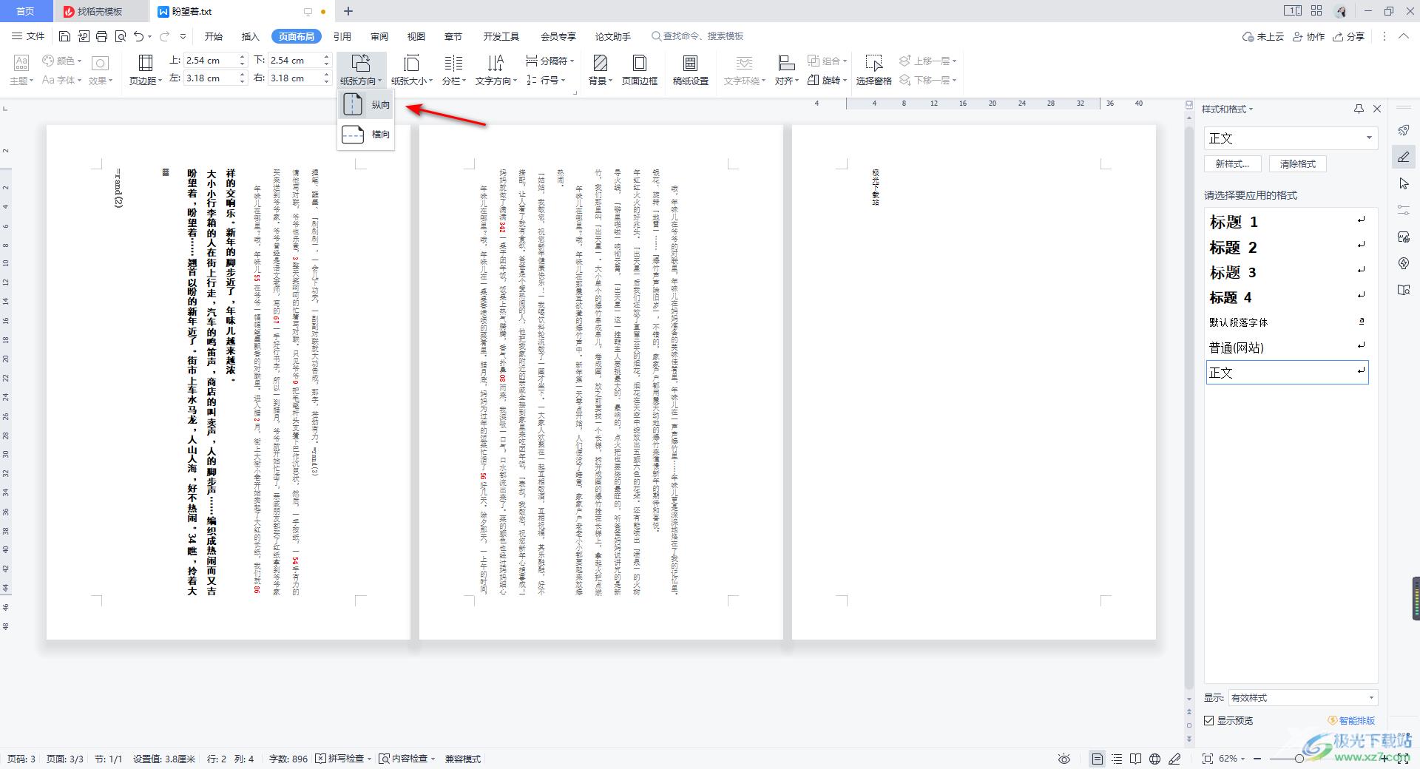1420x769 pixels.
Task: Apply the 普通(网站) style
Action: pos(1288,348)
